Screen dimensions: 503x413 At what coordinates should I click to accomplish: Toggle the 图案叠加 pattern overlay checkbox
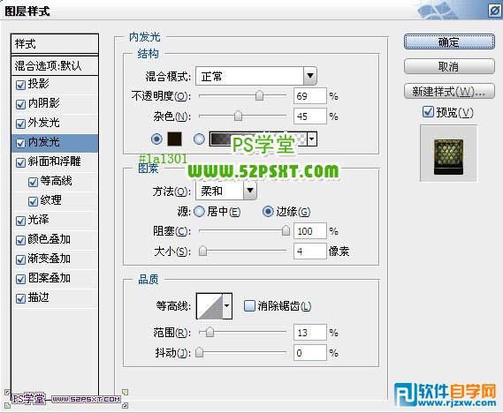coord(20,279)
